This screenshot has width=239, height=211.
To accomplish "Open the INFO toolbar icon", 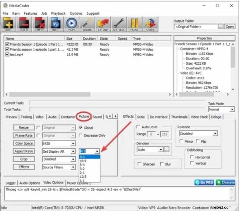I will [56, 24].
